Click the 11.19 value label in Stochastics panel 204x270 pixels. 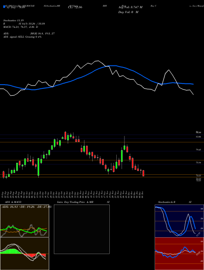click(x=198, y=234)
